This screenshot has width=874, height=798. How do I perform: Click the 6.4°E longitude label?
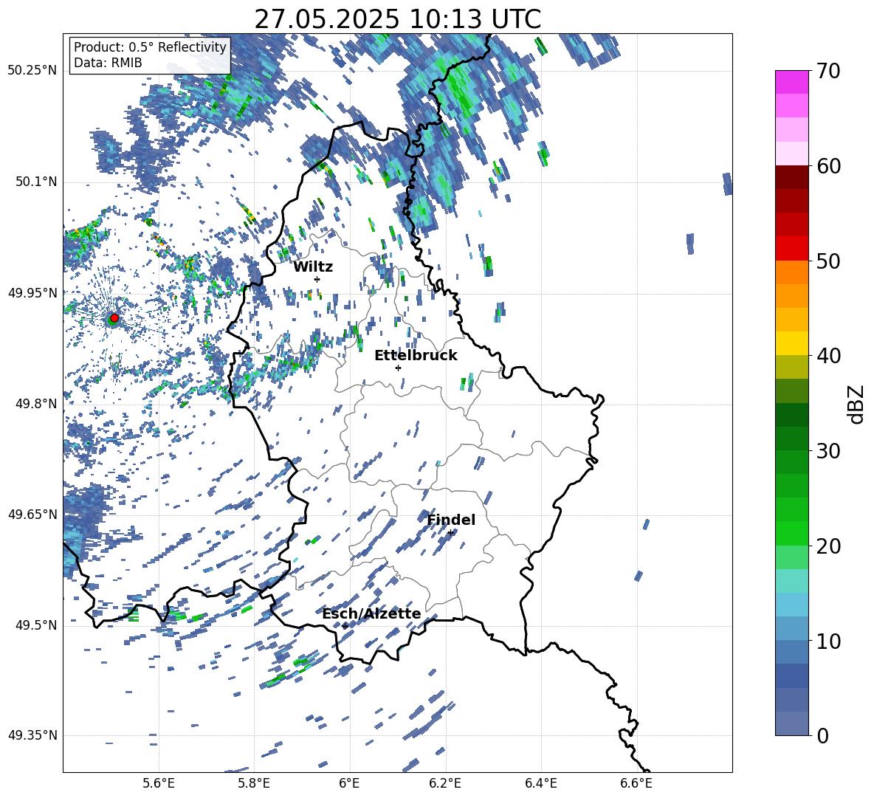click(540, 783)
